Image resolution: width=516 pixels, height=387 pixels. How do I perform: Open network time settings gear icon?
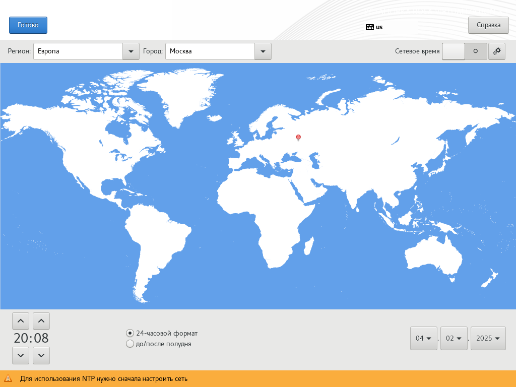click(496, 51)
